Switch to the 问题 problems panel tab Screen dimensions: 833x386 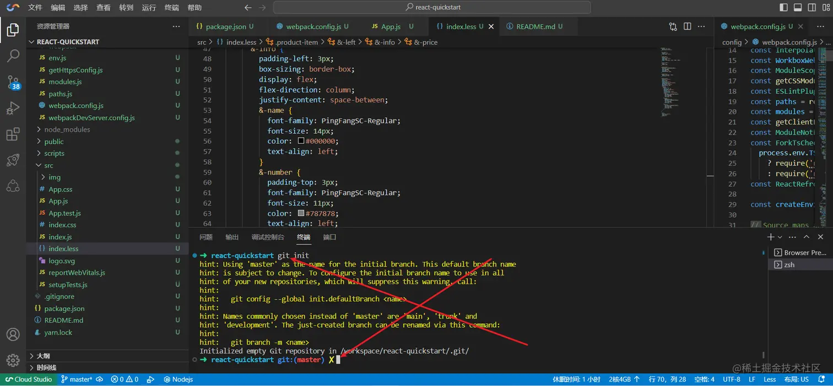point(206,237)
